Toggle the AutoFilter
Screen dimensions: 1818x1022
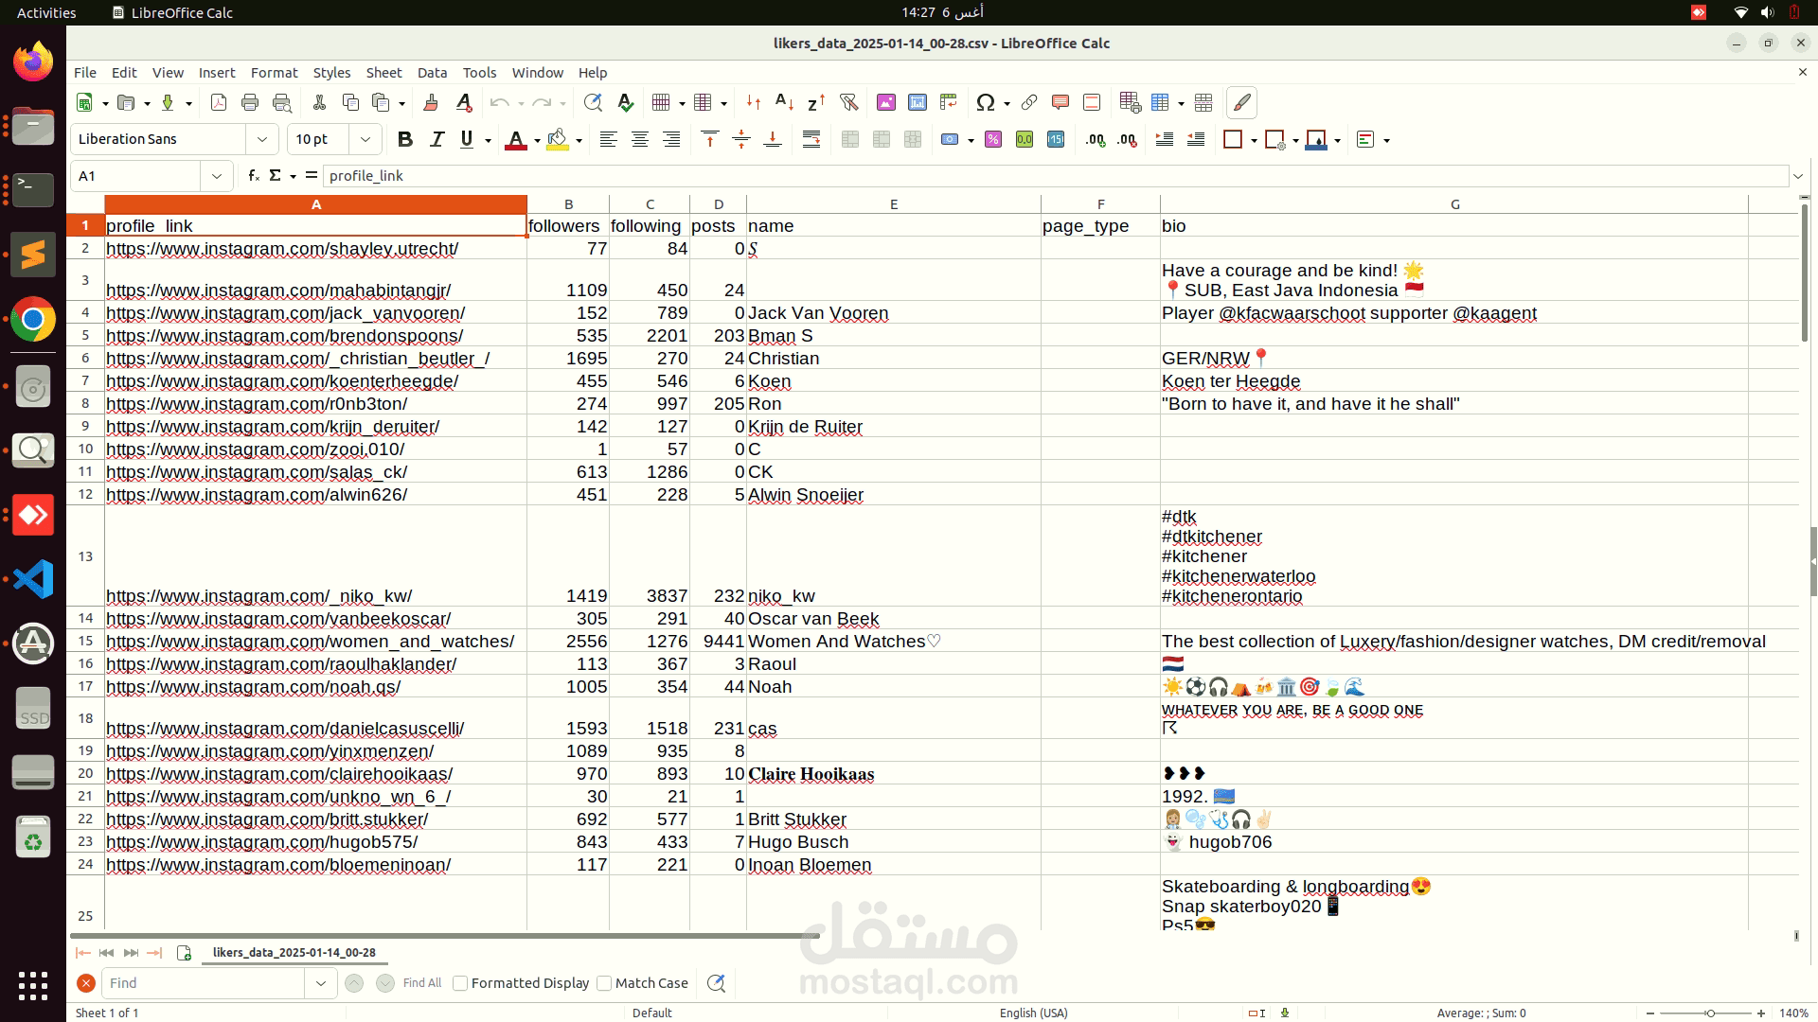848,103
